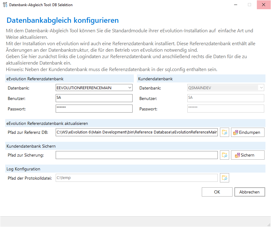Viewport: 271px width, 227px height.
Task: Select the Kundendatenbank Benutzer field
Action: (x=225, y=98)
